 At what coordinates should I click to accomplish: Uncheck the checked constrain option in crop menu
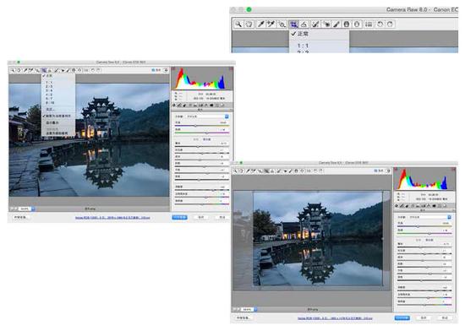coord(57,116)
